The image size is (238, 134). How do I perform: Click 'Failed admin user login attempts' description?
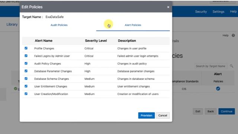click(x=138, y=56)
